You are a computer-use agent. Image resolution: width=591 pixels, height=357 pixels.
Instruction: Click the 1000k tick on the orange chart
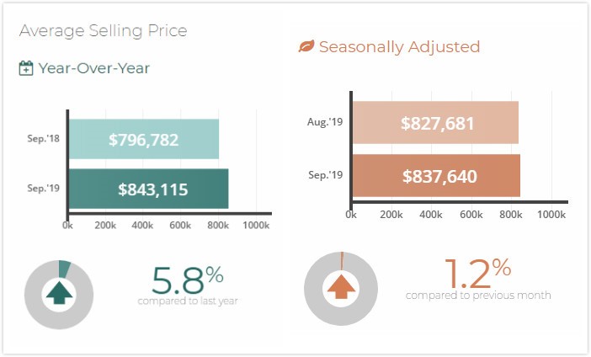tap(551, 216)
